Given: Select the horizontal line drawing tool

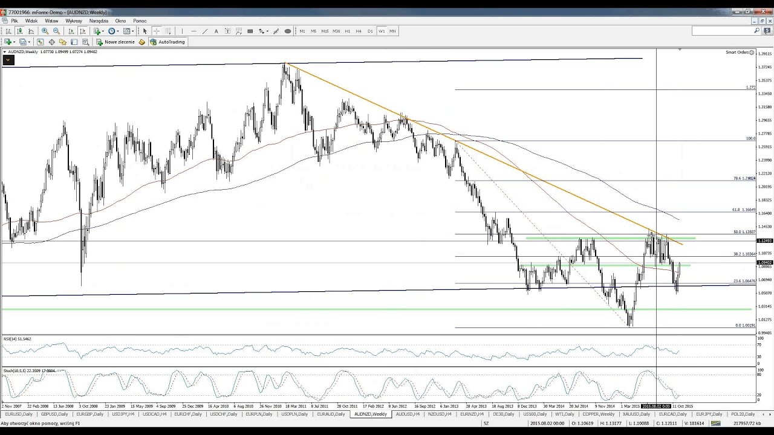Looking at the screenshot, I should 193,31.
